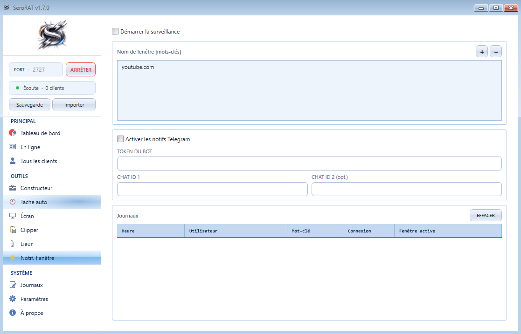Click the Heure column header
Viewport: 521px width, 334px height.
click(x=151, y=231)
